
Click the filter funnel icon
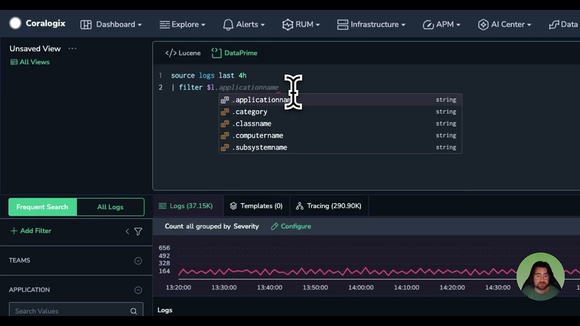[138, 231]
